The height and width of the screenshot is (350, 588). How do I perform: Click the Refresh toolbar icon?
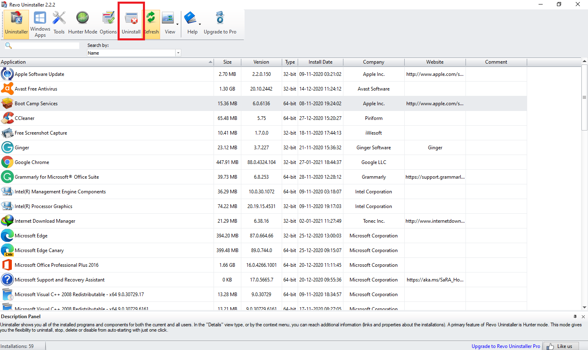[x=152, y=24]
